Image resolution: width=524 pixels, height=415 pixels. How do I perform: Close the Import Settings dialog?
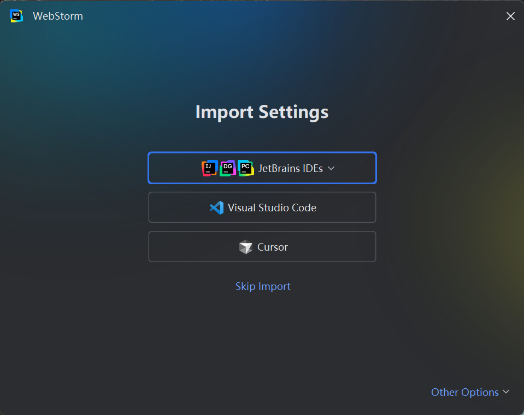point(510,16)
